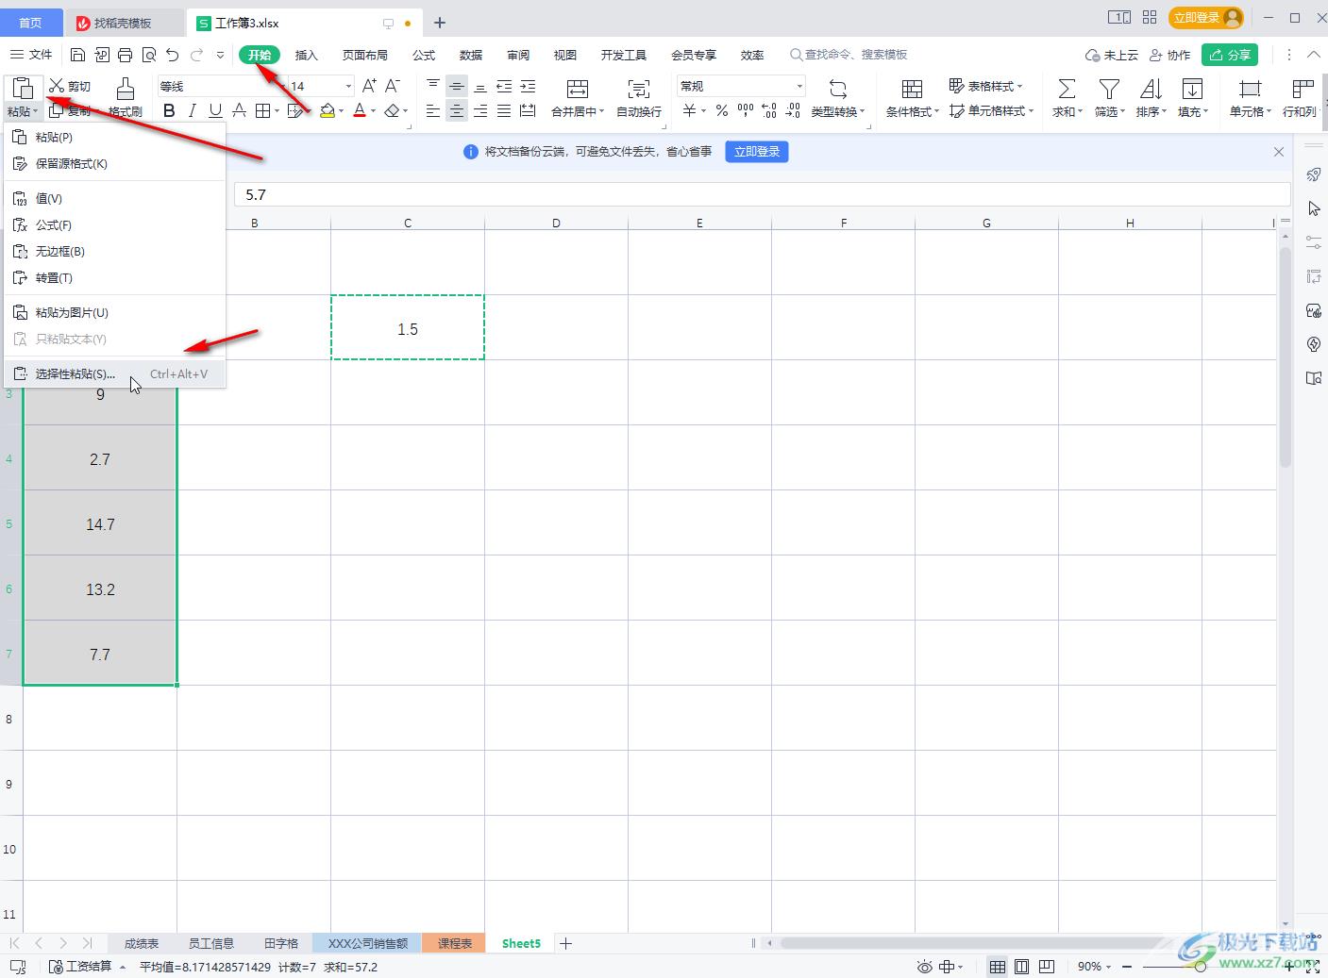Screen dimensions: 1328x978
Task: Click the Collaborate 协作 button
Action: [x=1169, y=55]
